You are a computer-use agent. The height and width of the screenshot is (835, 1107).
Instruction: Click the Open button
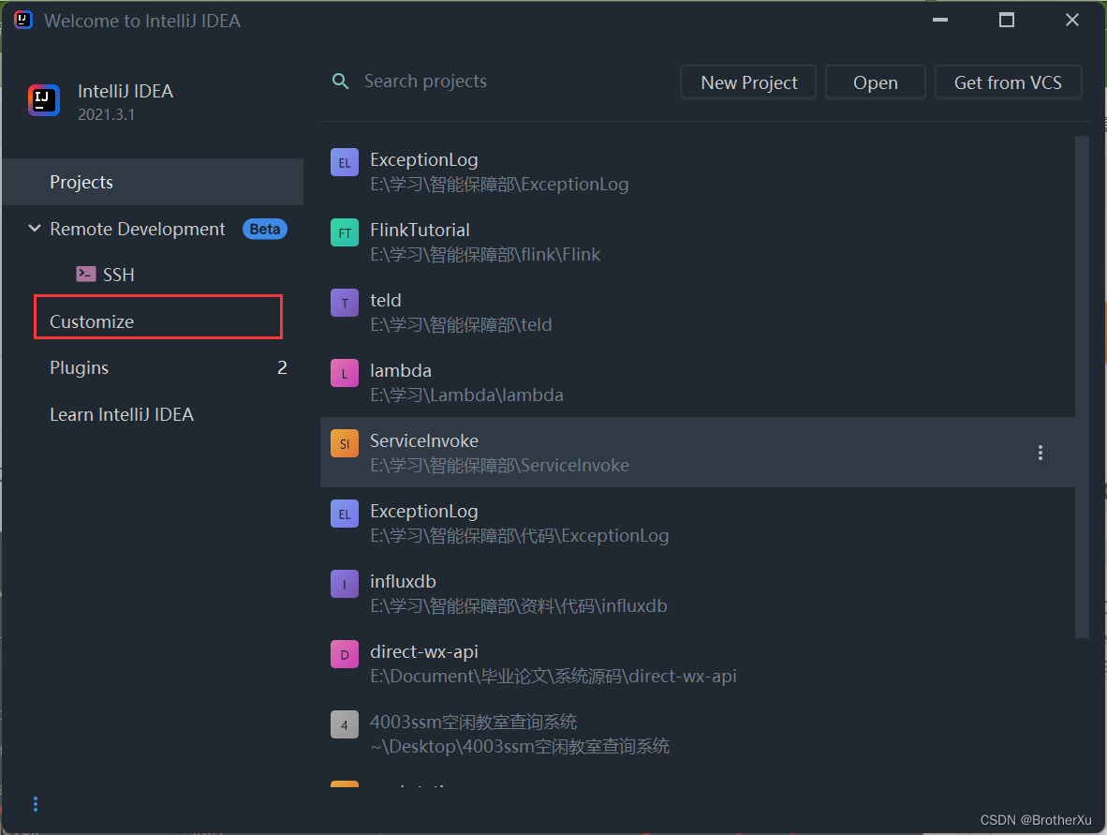click(x=875, y=82)
